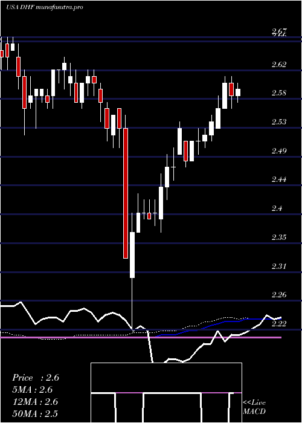Click the 2.58 price axis label
Screen dimensions: 302x423
[279, 93]
